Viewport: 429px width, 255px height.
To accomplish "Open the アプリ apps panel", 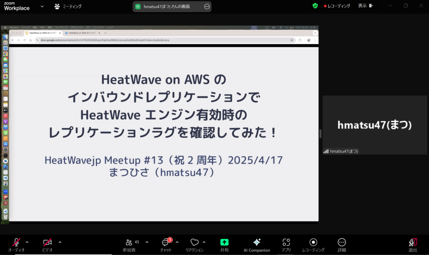I will point(286,245).
